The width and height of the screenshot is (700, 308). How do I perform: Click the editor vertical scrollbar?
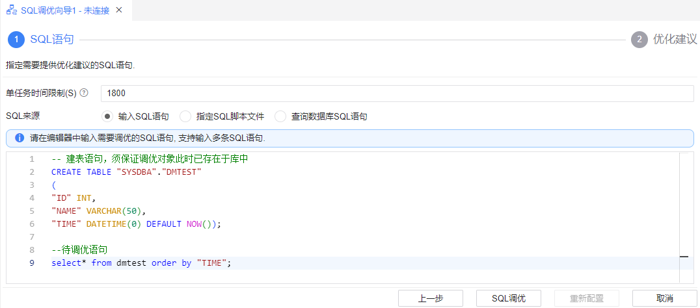[684, 218]
